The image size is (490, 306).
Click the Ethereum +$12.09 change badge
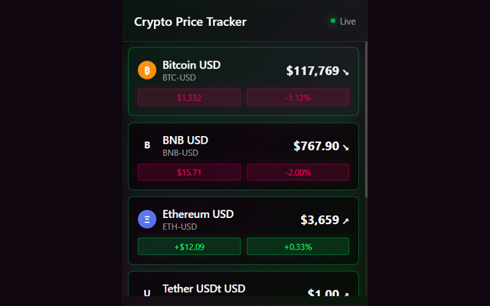coord(189,246)
